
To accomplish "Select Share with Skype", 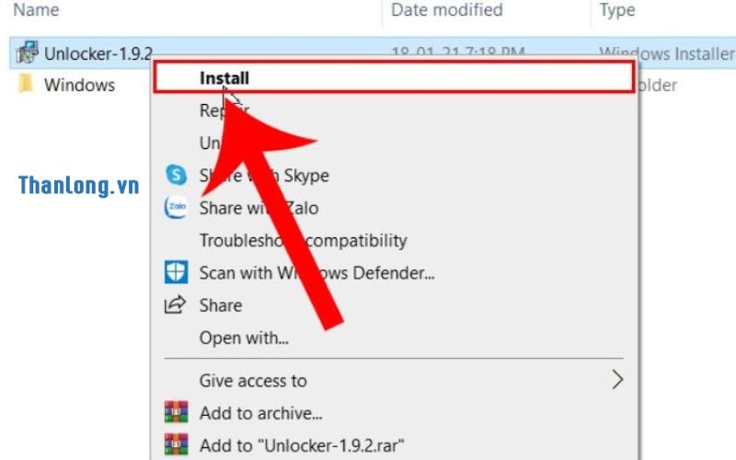I will pyautogui.click(x=264, y=175).
